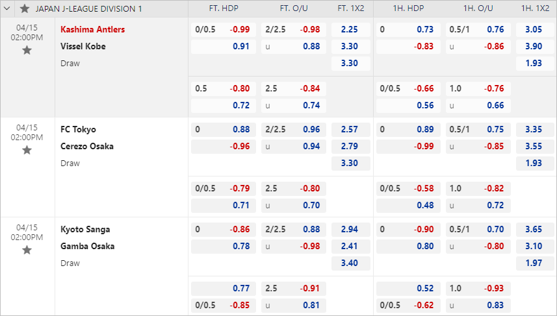Select Kyoto Sanga full-time 1X2 odds 2.94
This screenshot has width=557, height=316.
point(350,230)
